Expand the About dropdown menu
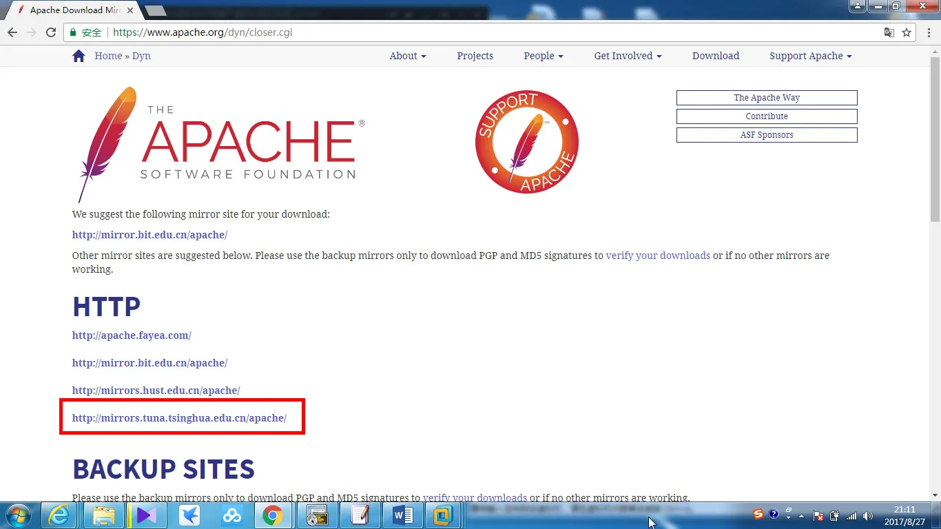This screenshot has height=529, width=941. 408,56
